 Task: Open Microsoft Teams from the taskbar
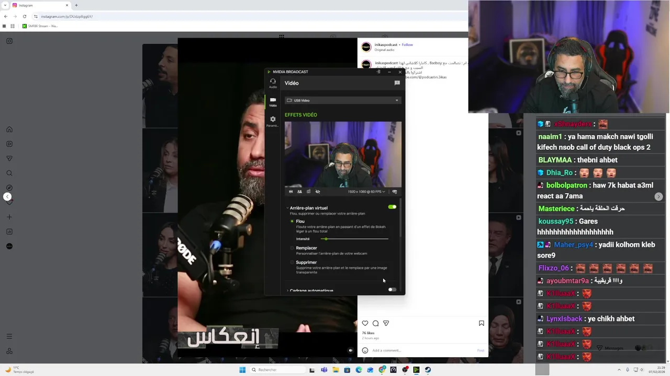coord(324,370)
